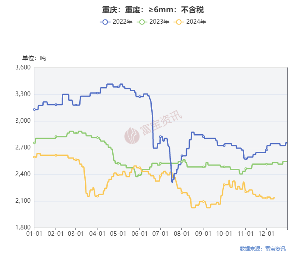Open the 富宝资讯 data source link
306x254 pixels.
click(x=275, y=248)
